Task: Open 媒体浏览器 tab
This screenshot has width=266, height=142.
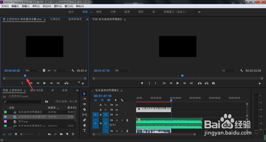Action: (x=37, y=90)
